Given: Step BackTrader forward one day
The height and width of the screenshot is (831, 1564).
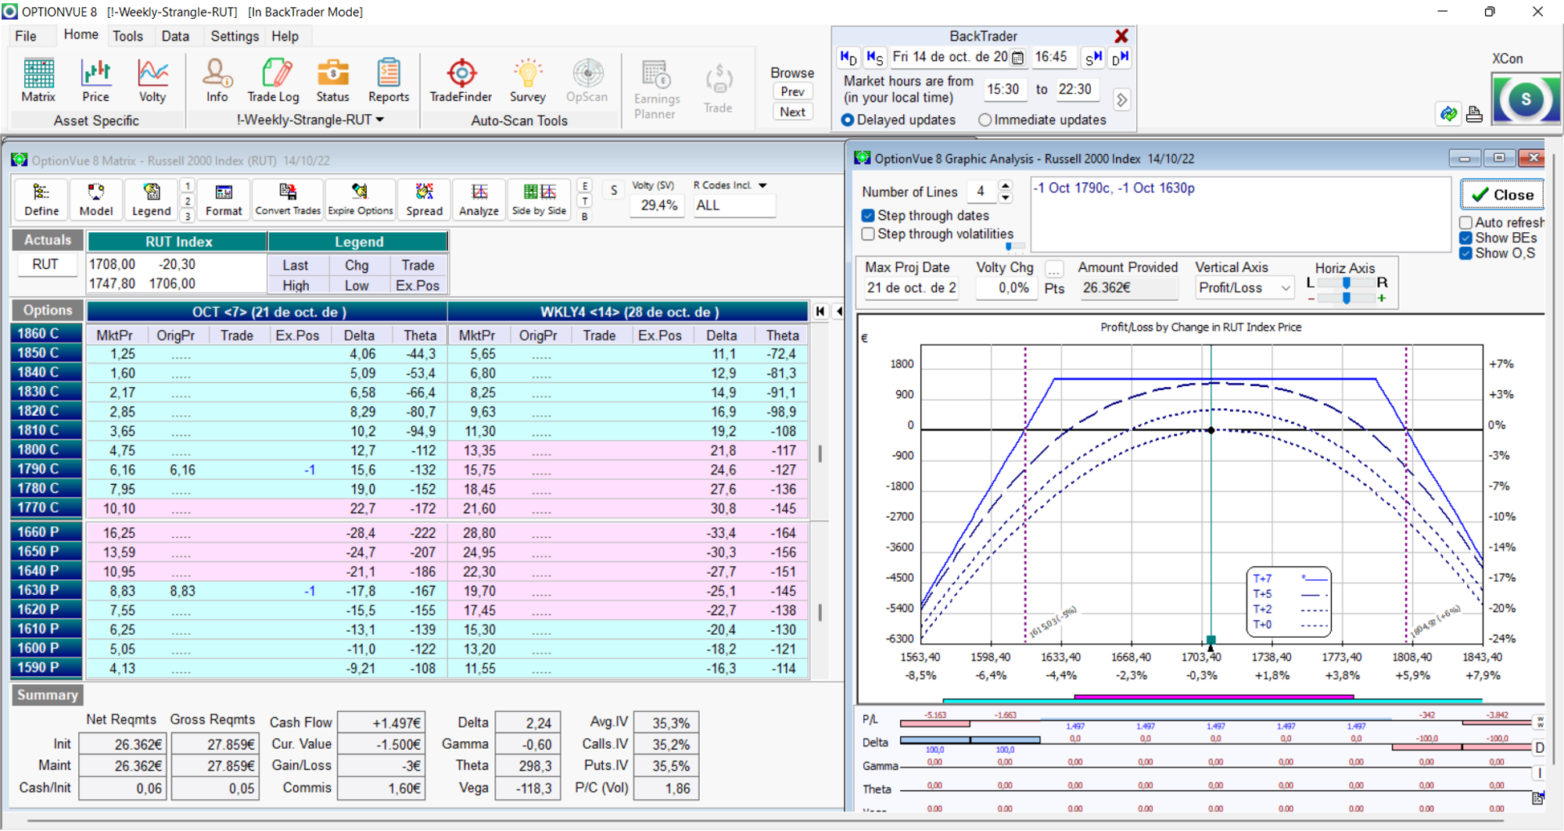Looking at the screenshot, I should pos(1120,57).
